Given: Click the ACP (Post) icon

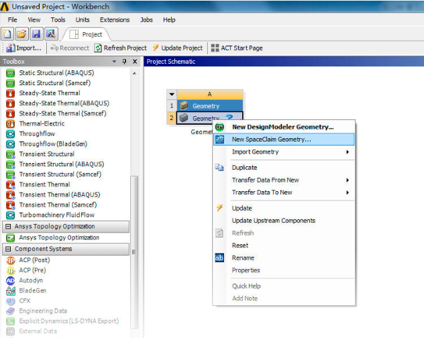Looking at the screenshot, I should click(10, 260).
